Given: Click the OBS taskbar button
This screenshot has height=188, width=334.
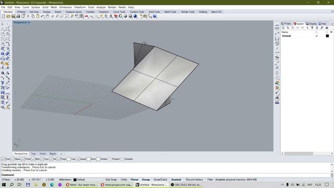Looking at the screenshot, I should 186,185.
